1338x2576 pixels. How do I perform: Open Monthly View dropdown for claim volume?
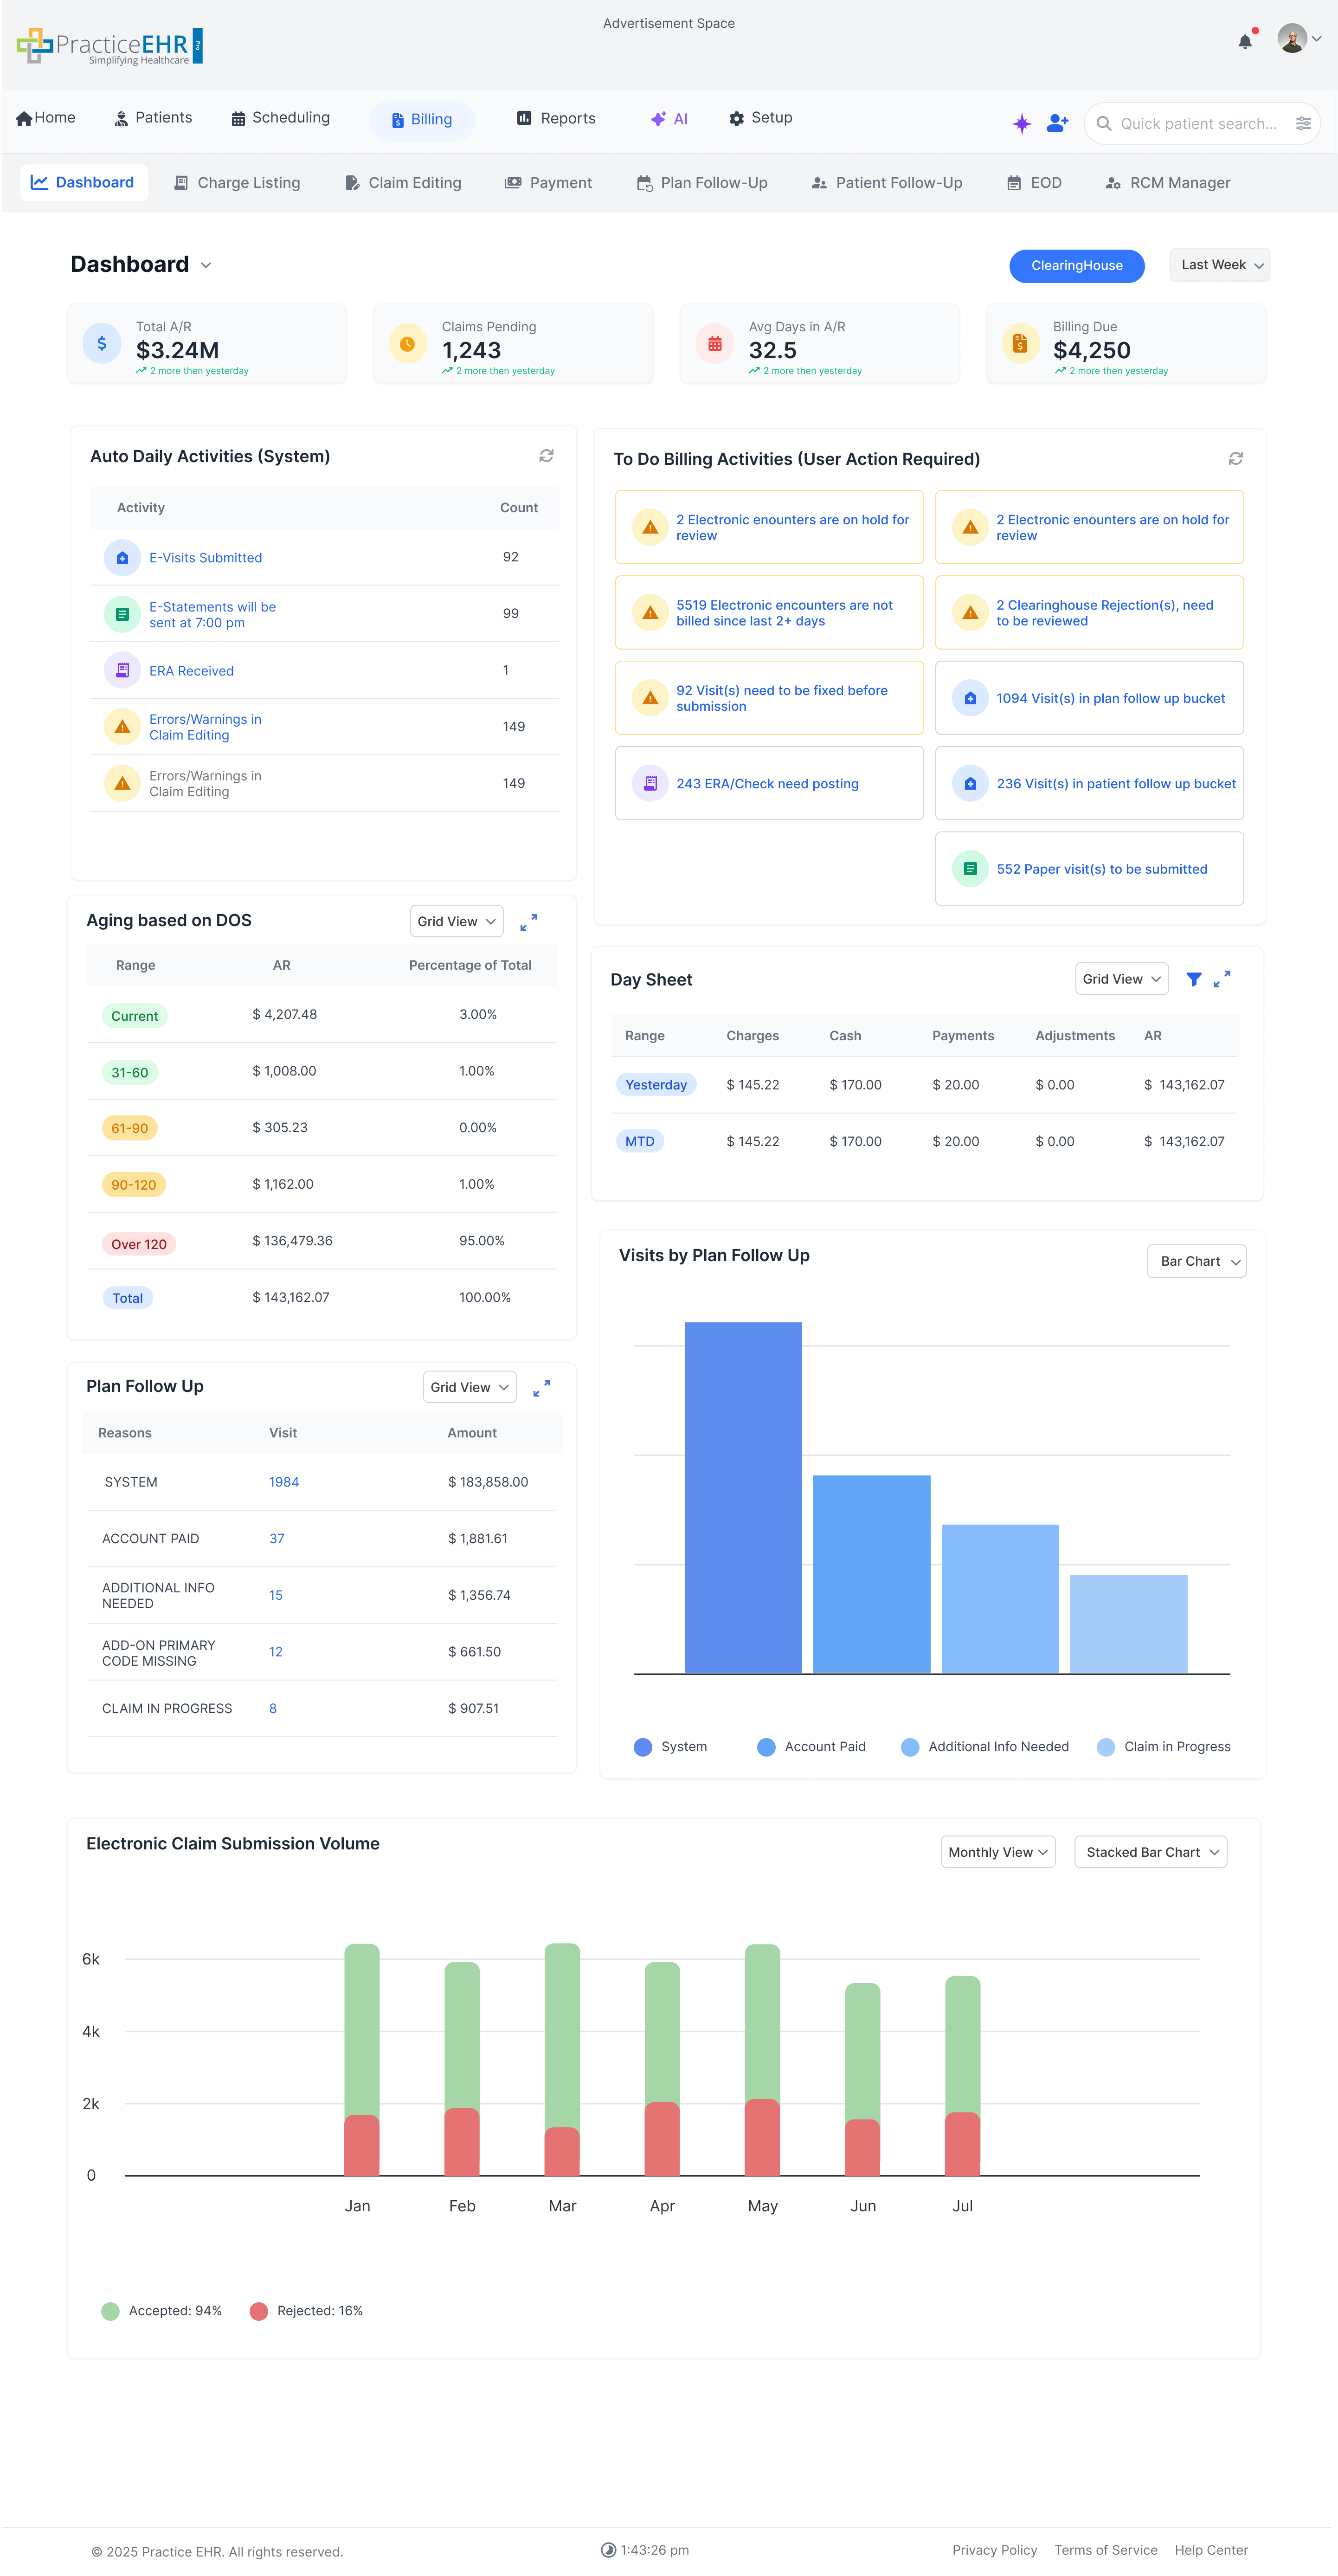point(997,1852)
